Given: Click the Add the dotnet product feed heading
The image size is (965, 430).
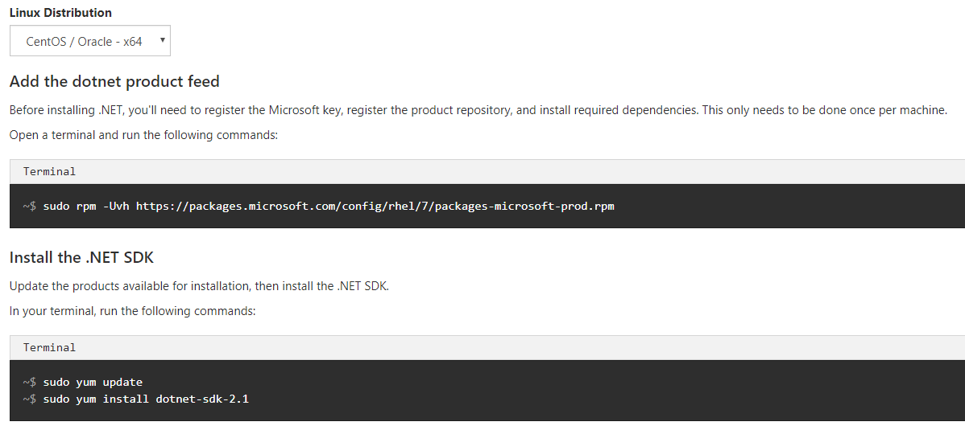Looking at the screenshot, I should (114, 81).
